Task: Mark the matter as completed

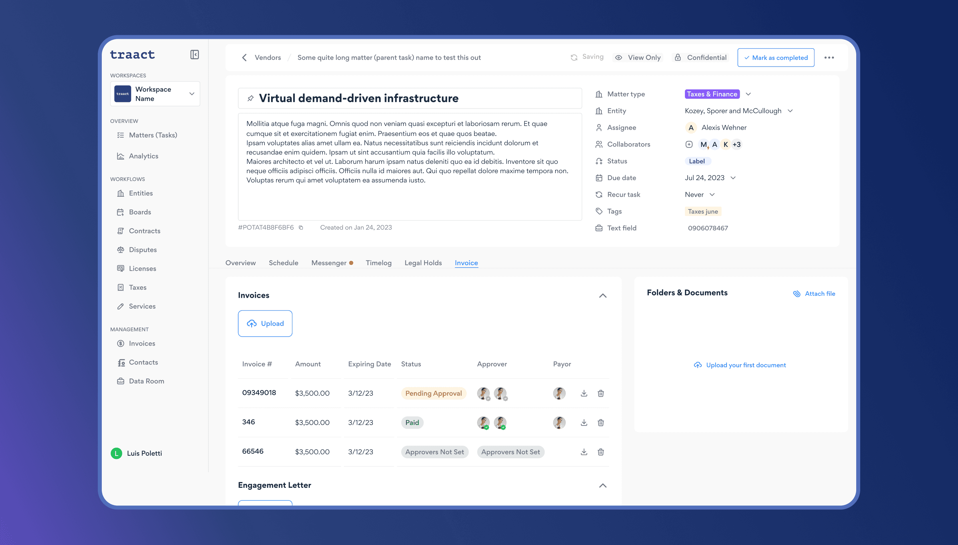Action: 775,57
